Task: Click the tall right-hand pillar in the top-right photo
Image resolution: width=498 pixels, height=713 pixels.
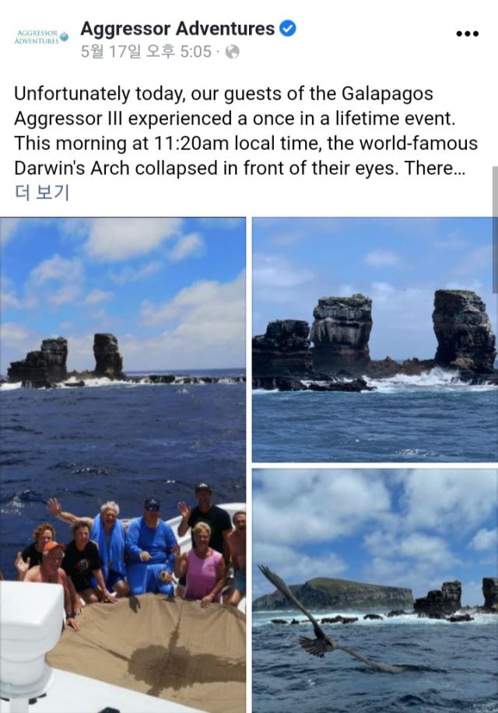Action: pos(463,330)
